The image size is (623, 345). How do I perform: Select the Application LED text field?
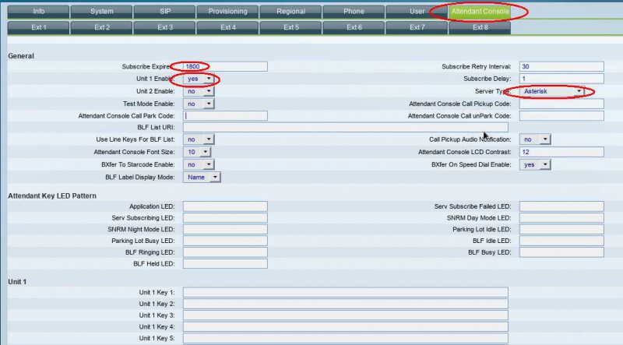(x=225, y=206)
